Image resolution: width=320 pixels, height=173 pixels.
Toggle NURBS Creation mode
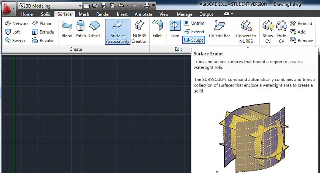coord(139,32)
